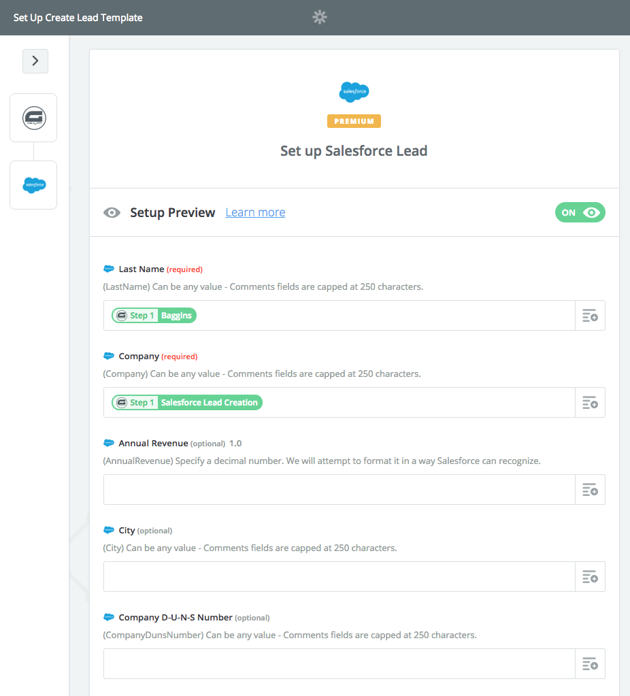
Task: Open insert-field menu for Last Name
Action: point(590,316)
